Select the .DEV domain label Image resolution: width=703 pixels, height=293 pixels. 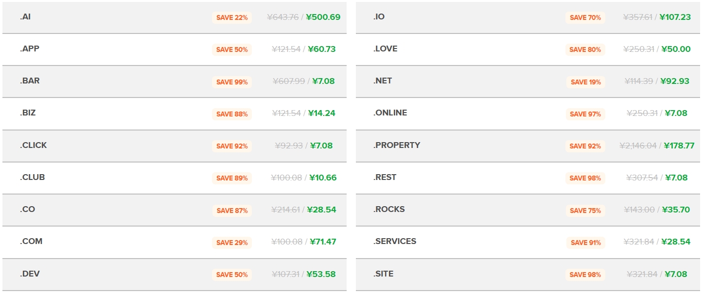[x=30, y=274]
